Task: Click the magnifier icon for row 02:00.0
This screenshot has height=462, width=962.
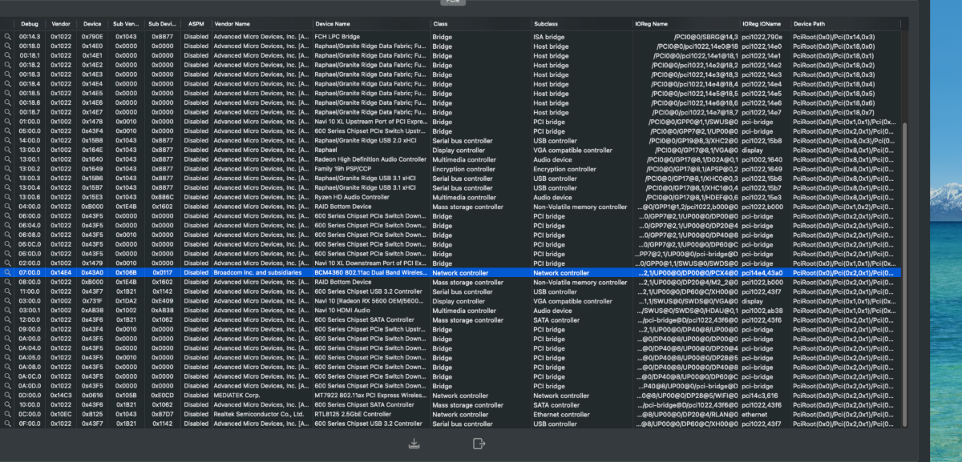Action: (8, 263)
